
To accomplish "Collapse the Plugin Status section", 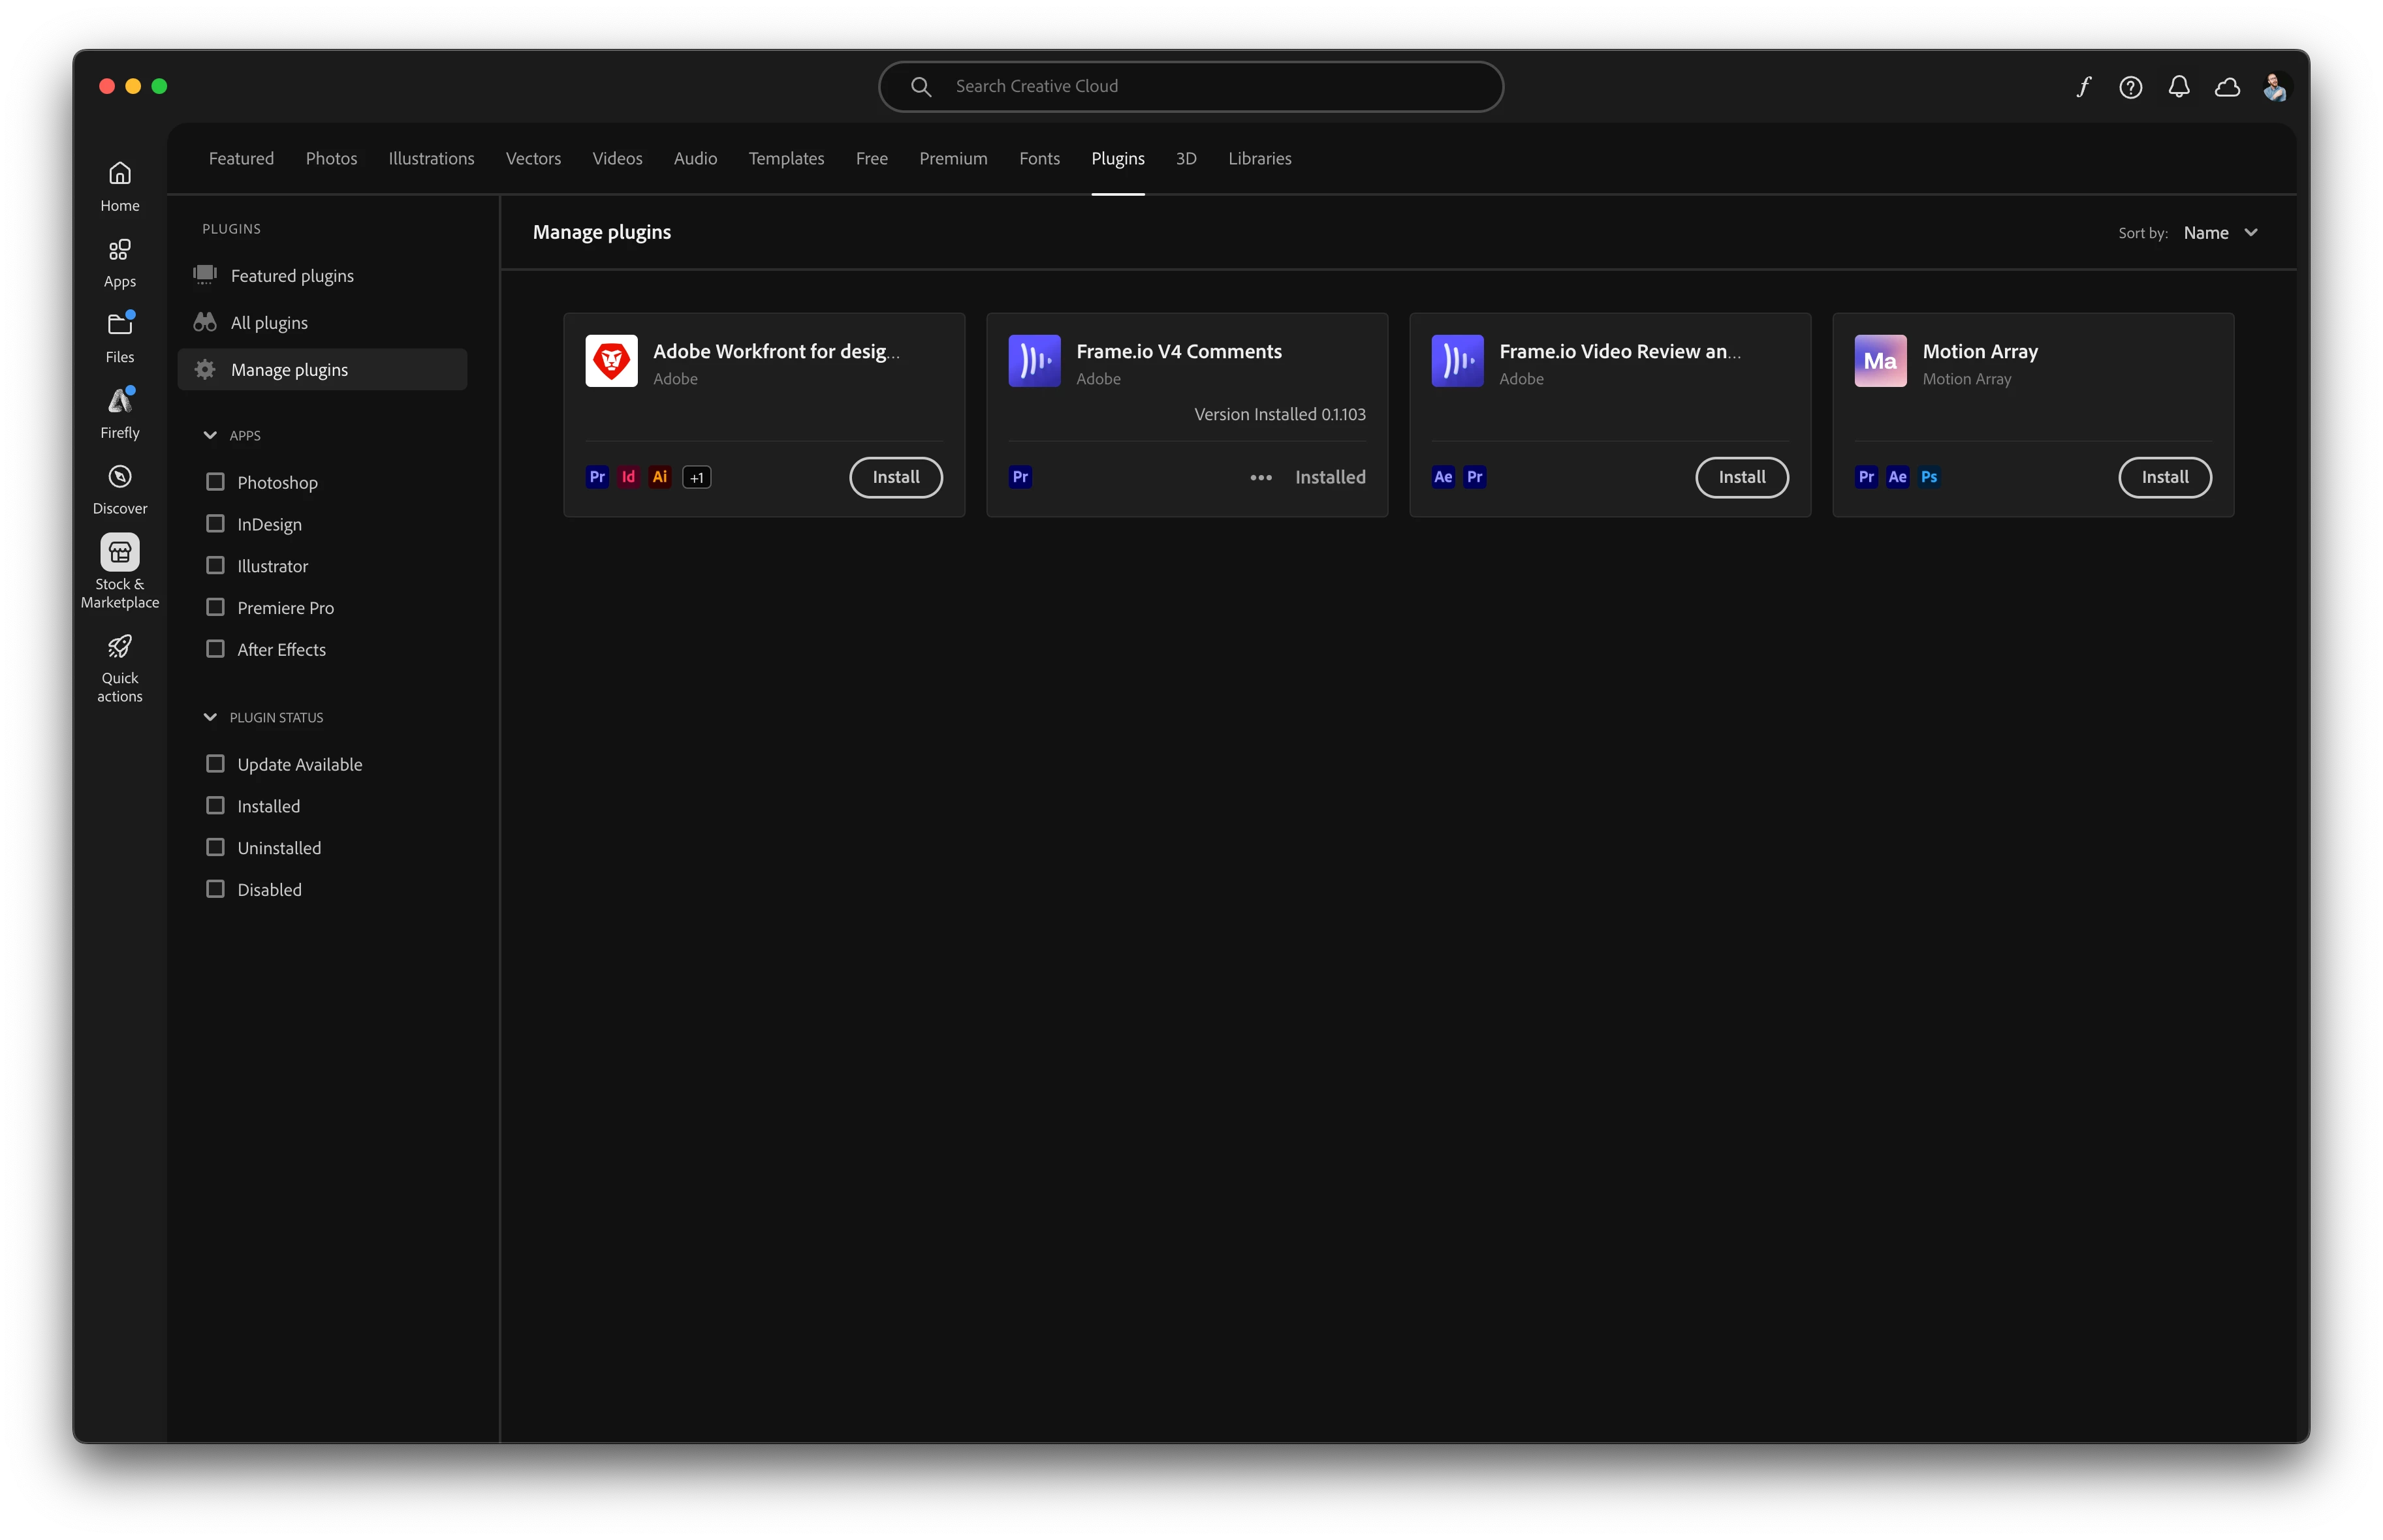I will pyautogui.click(x=210, y=717).
